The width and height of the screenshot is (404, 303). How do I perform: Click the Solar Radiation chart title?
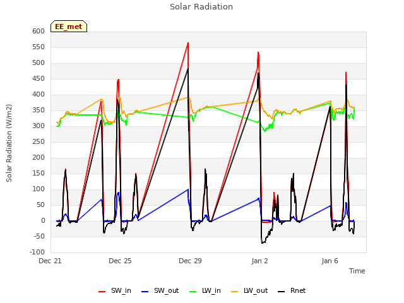(201, 7)
